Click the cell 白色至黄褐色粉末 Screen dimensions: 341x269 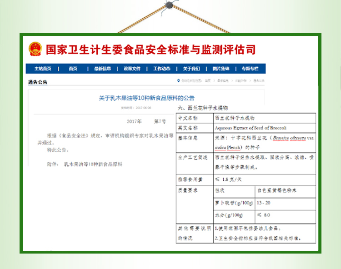[286, 192]
